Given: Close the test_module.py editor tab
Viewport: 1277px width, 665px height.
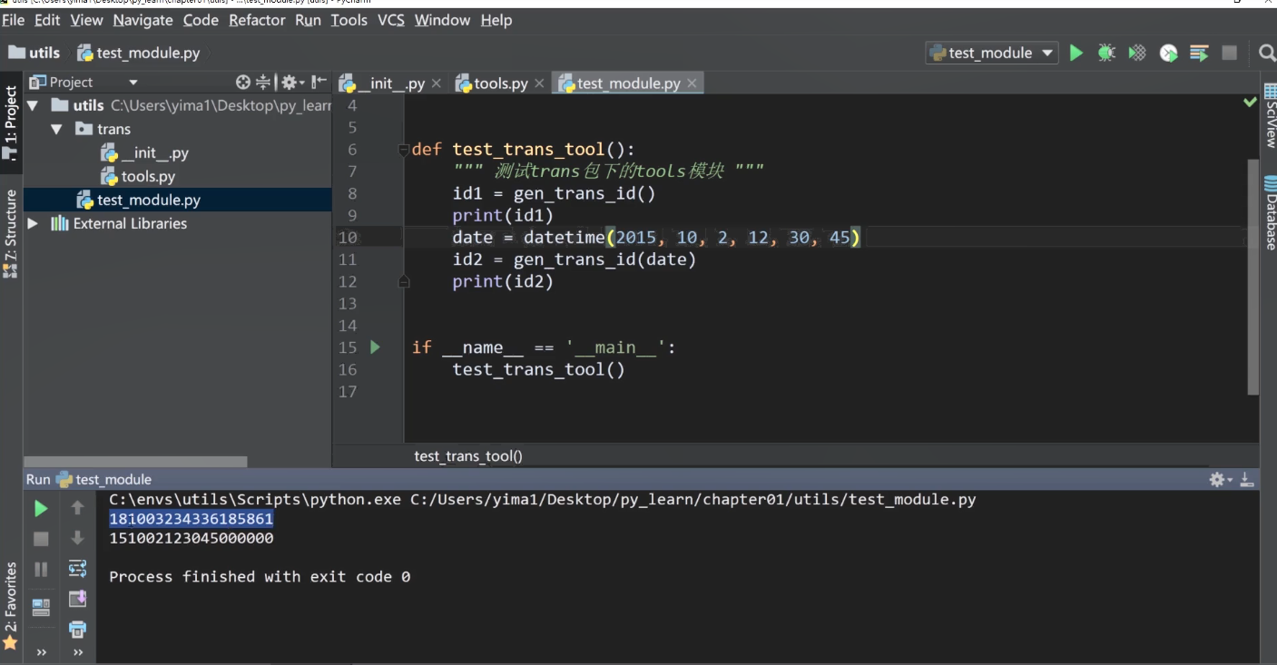Looking at the screenshot, I should click(x=692, y=83).
